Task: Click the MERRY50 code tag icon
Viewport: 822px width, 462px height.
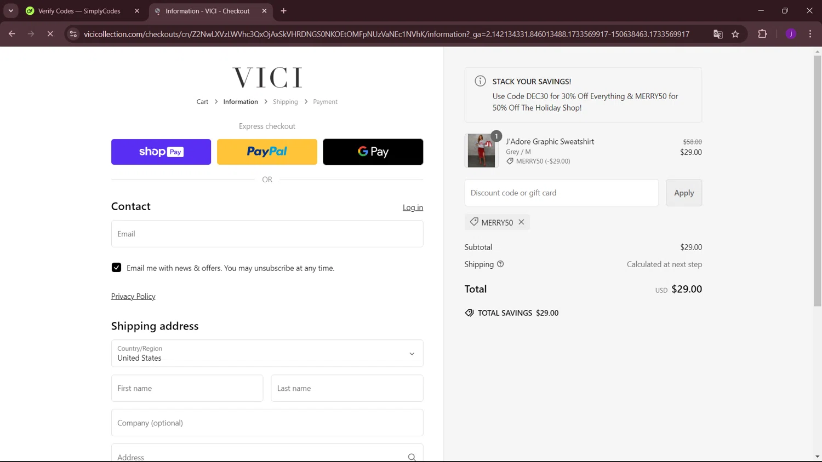Action: [474, 222]
